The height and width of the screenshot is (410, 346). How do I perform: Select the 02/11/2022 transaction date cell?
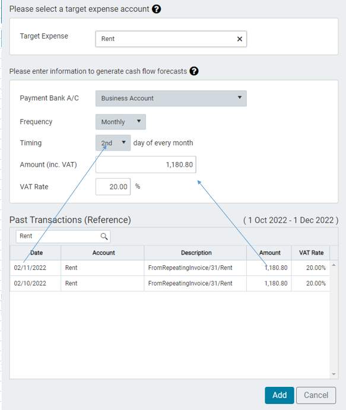point(36,268)
